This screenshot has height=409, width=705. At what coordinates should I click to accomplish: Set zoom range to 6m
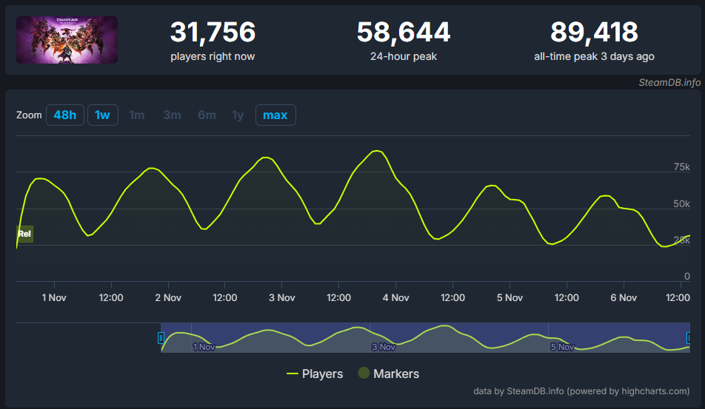207,115
